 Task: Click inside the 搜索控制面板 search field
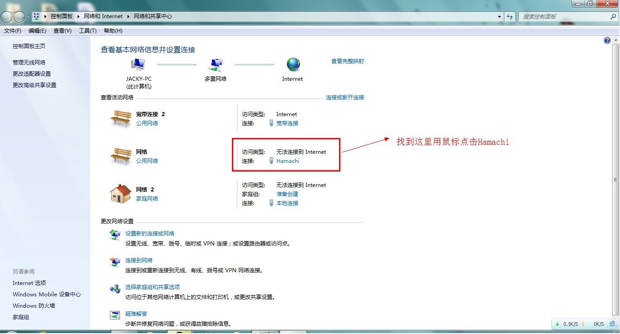click(563, 16)
